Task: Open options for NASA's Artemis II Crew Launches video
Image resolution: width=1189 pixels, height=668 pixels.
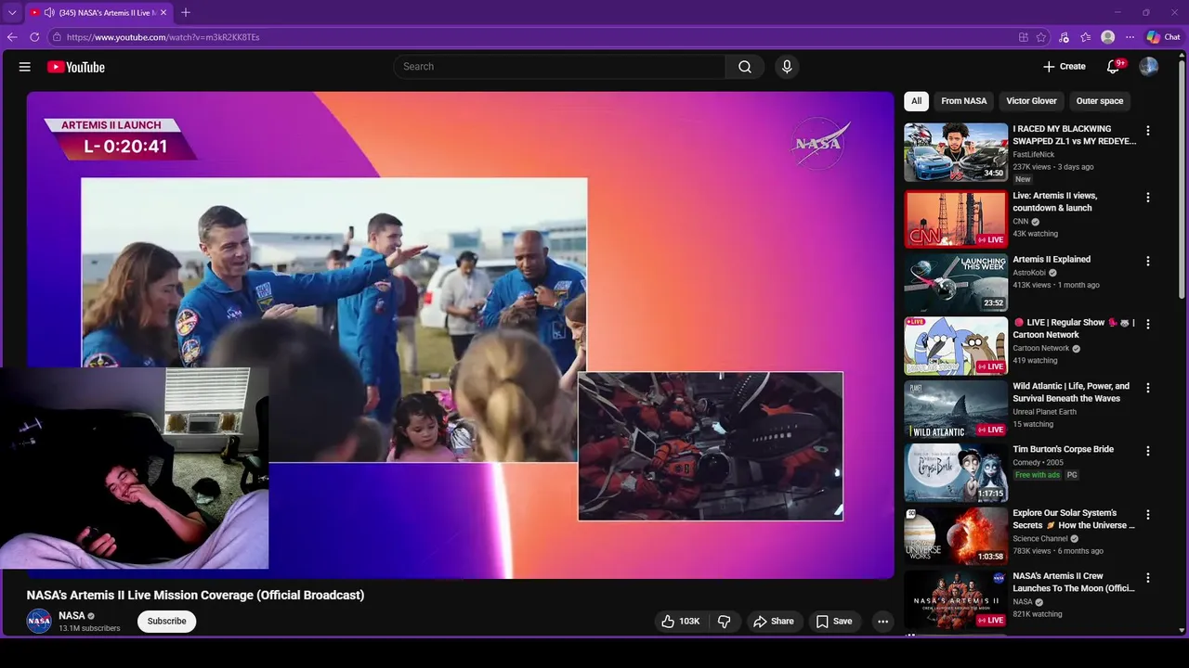Action: click(x=1148, y=578)
